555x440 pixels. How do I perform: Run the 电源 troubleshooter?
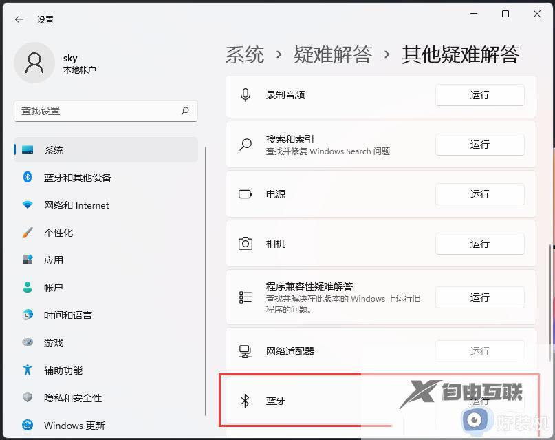click(479, 194)
